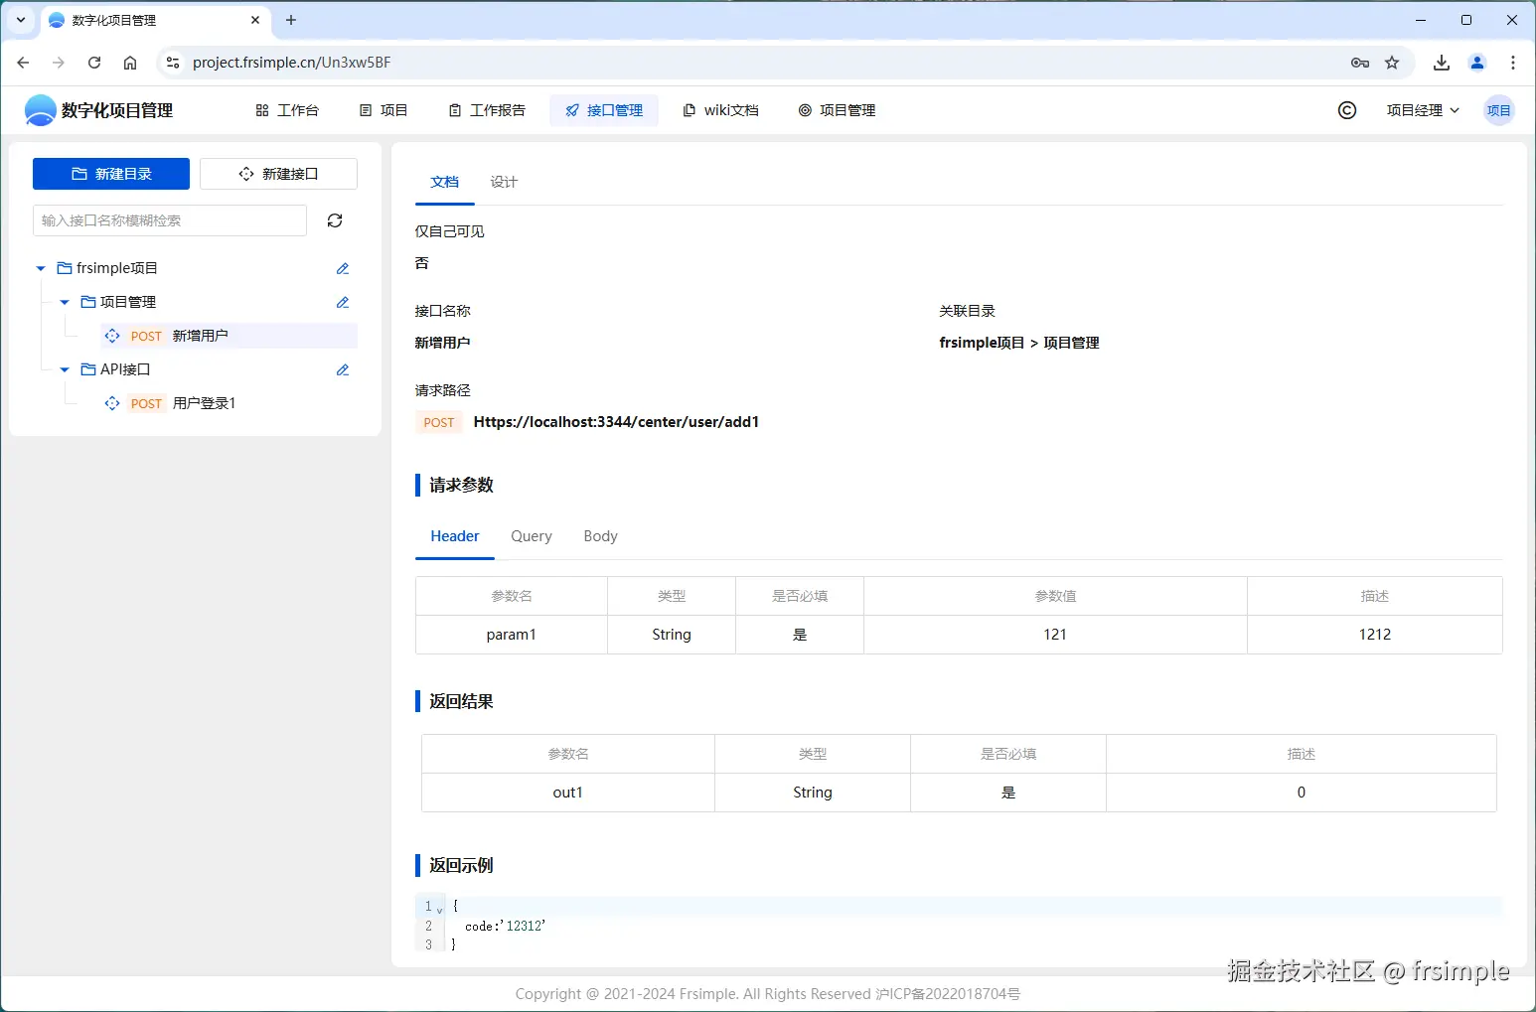Collapse the frsimple项目 tree node
1536x1012 pixels.
coord(40,268)
